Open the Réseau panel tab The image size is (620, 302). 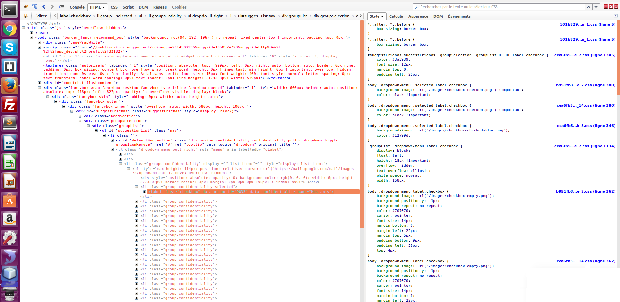point(160,7)
